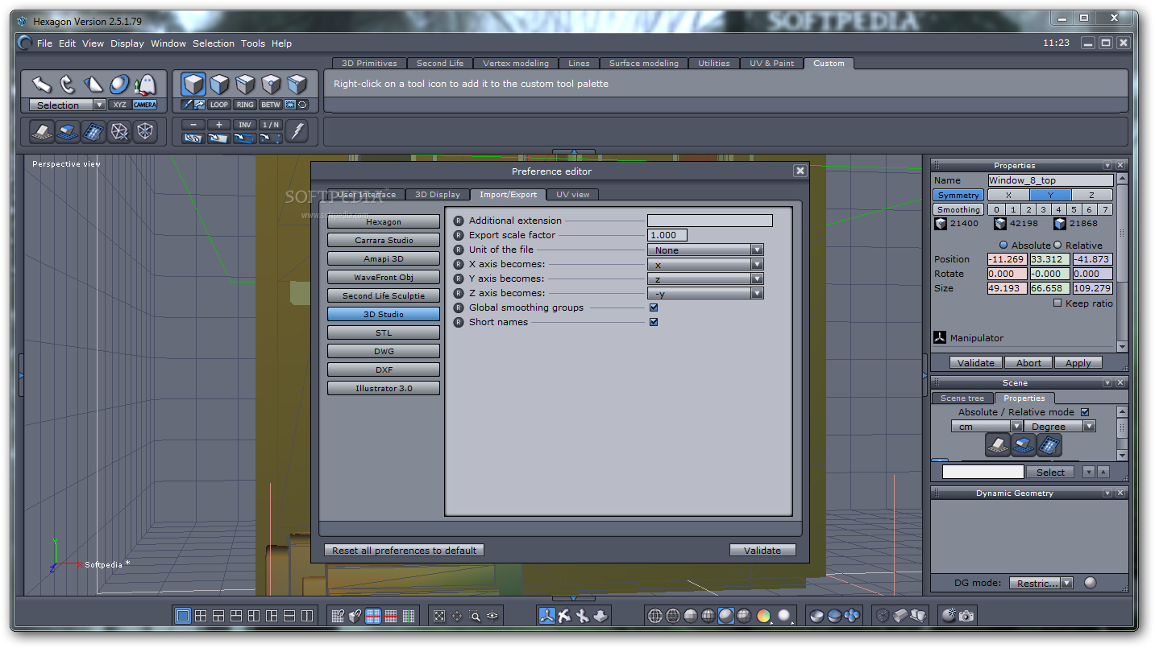
Task: Click the Name field Window_8_top
Action: pyautogui.click(x=1050, y=180)
